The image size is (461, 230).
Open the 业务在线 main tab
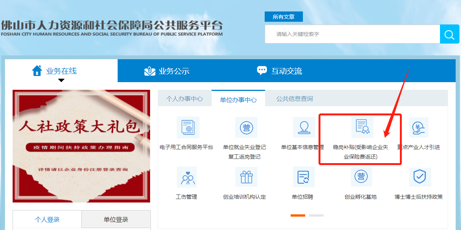(x=61, y=71)
